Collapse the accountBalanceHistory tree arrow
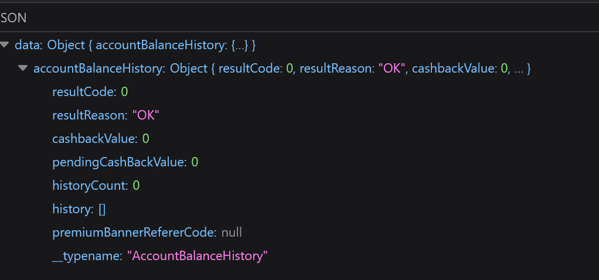 23,69
